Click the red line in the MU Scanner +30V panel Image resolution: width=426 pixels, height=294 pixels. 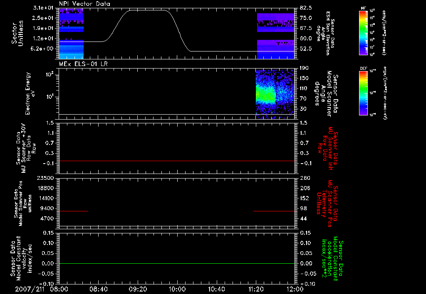pyautogui.click(x=177, y=161)
